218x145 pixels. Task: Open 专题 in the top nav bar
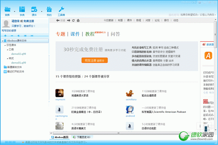[x=120, y=20]
